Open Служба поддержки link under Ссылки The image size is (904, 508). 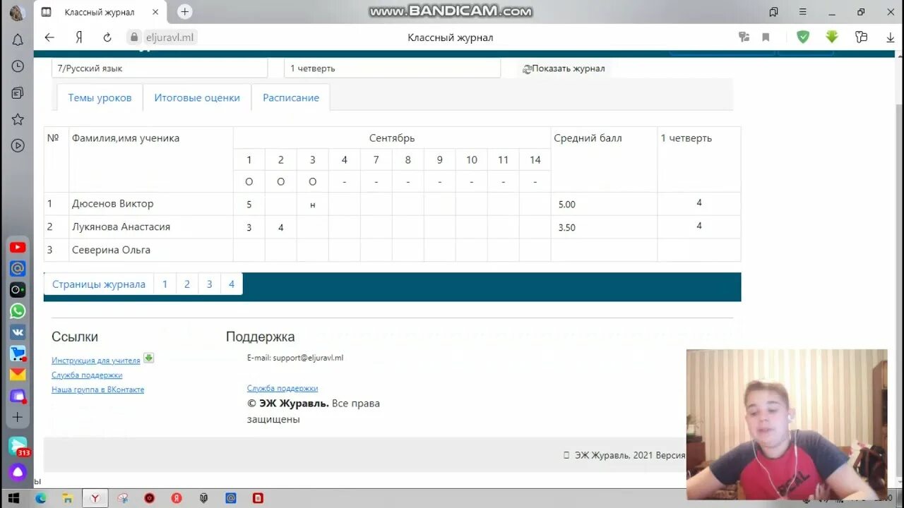tap(87, 375)
